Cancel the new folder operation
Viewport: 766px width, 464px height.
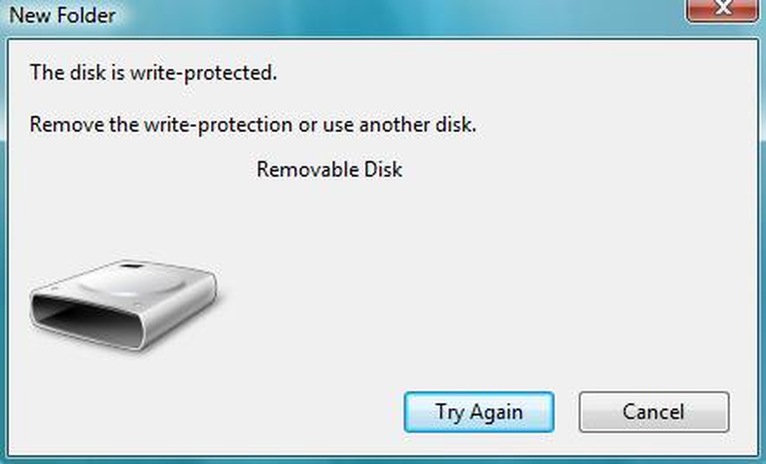(653, 412)
